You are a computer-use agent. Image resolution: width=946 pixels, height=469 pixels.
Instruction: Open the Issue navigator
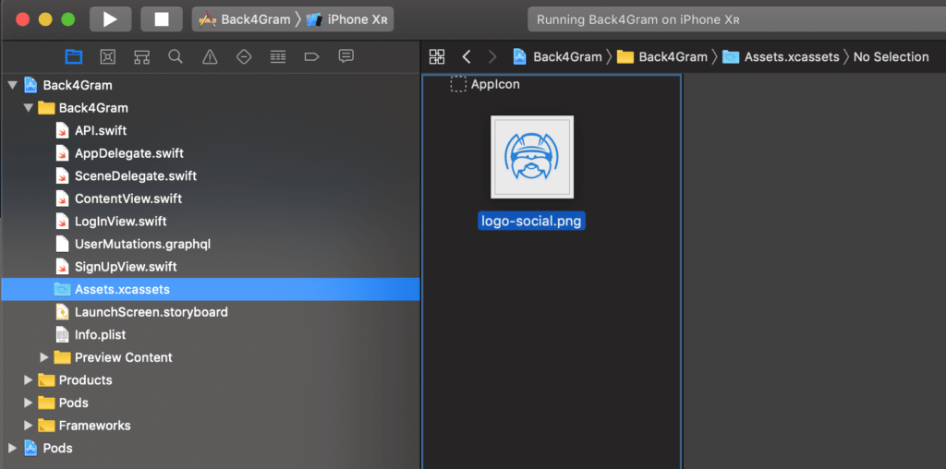pyautogui.click(x=210, y=56)
